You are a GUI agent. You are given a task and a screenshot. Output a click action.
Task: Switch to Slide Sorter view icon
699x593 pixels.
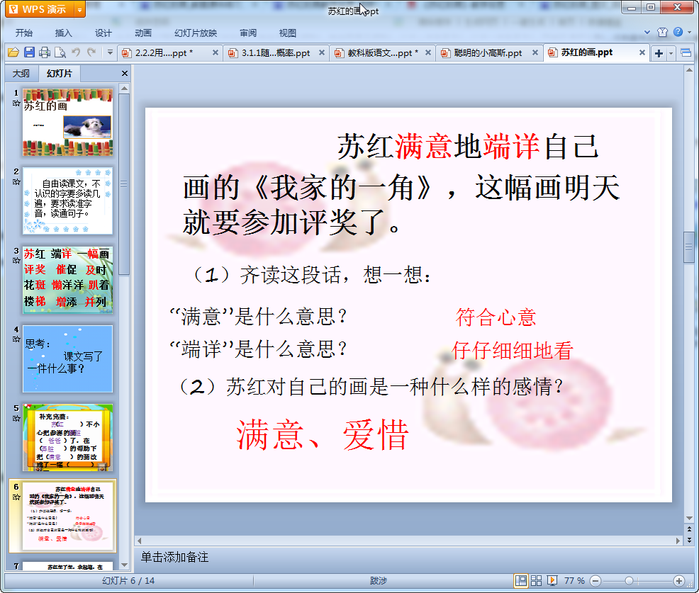(x=536, y=580)
